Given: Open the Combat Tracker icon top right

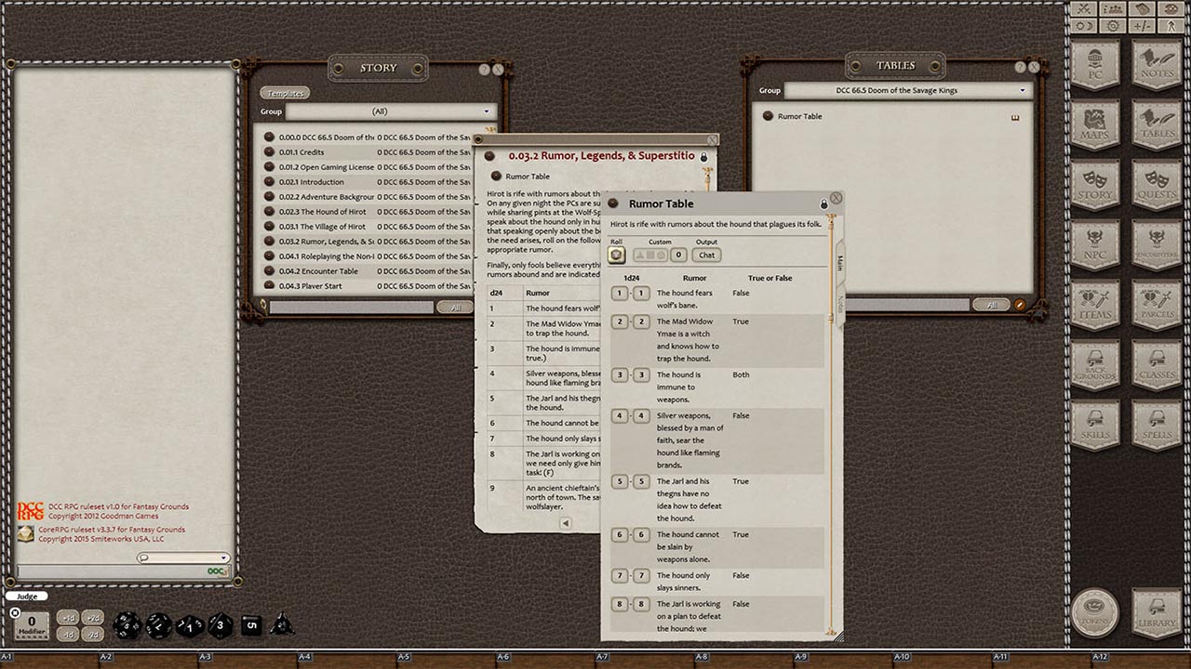Looking at the screenshot, I should [x=1082, y=8].
